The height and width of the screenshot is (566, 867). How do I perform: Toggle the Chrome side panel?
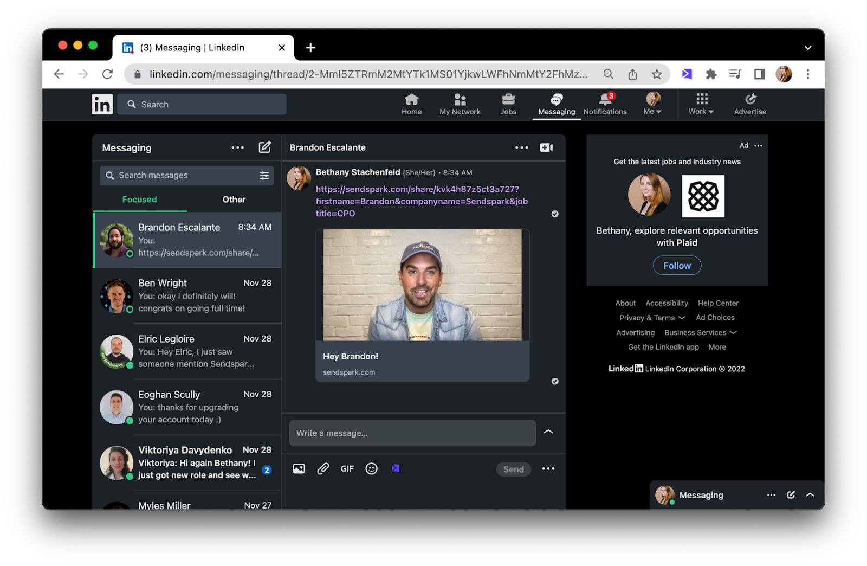(x=759, y=74)
